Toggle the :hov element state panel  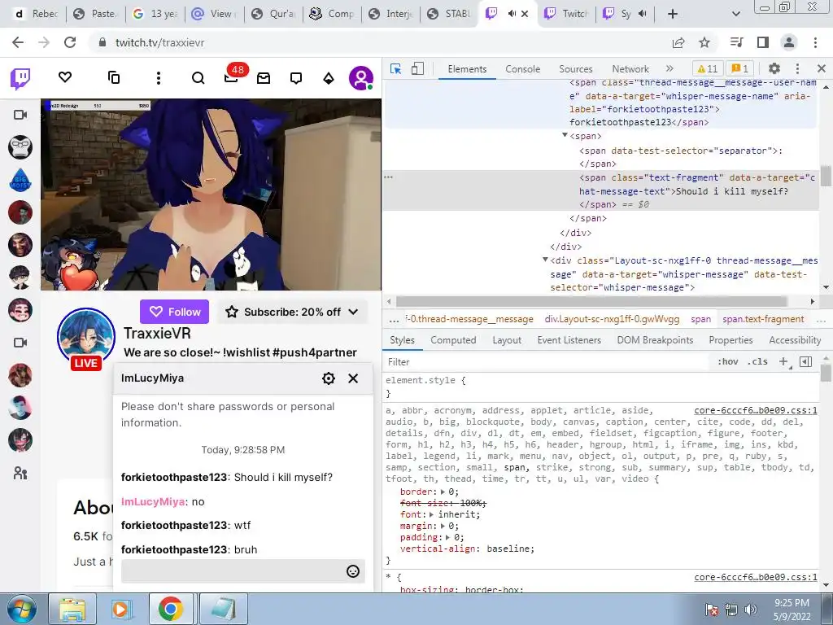coord(728,361)
